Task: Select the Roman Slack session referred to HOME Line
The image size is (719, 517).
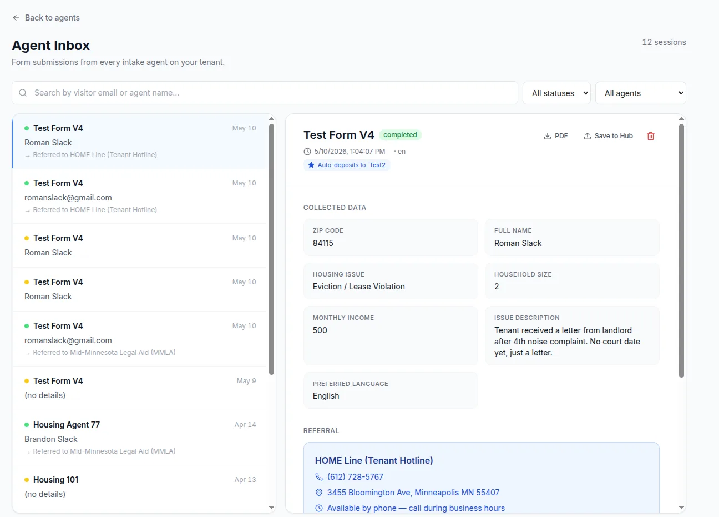Action: 140,141
